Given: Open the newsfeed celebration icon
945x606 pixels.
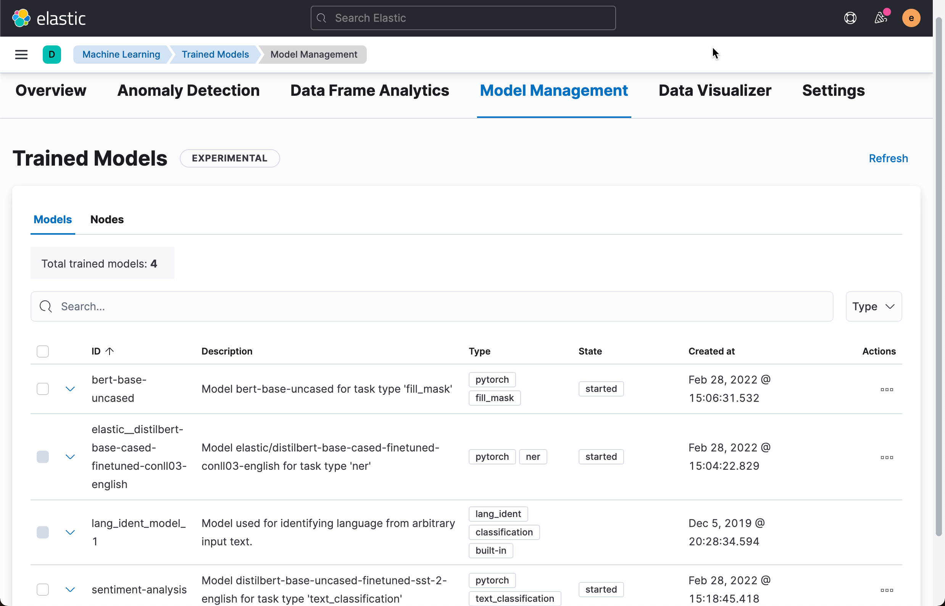Looking at the screenshot, I should pyautogui.click(x=880, y=18).
